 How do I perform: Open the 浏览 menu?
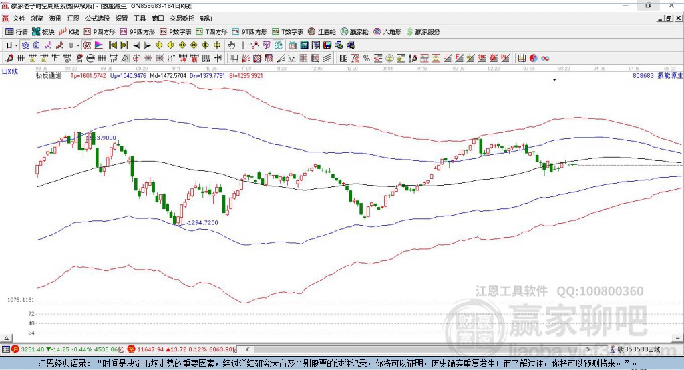click(x=37, y=18)
